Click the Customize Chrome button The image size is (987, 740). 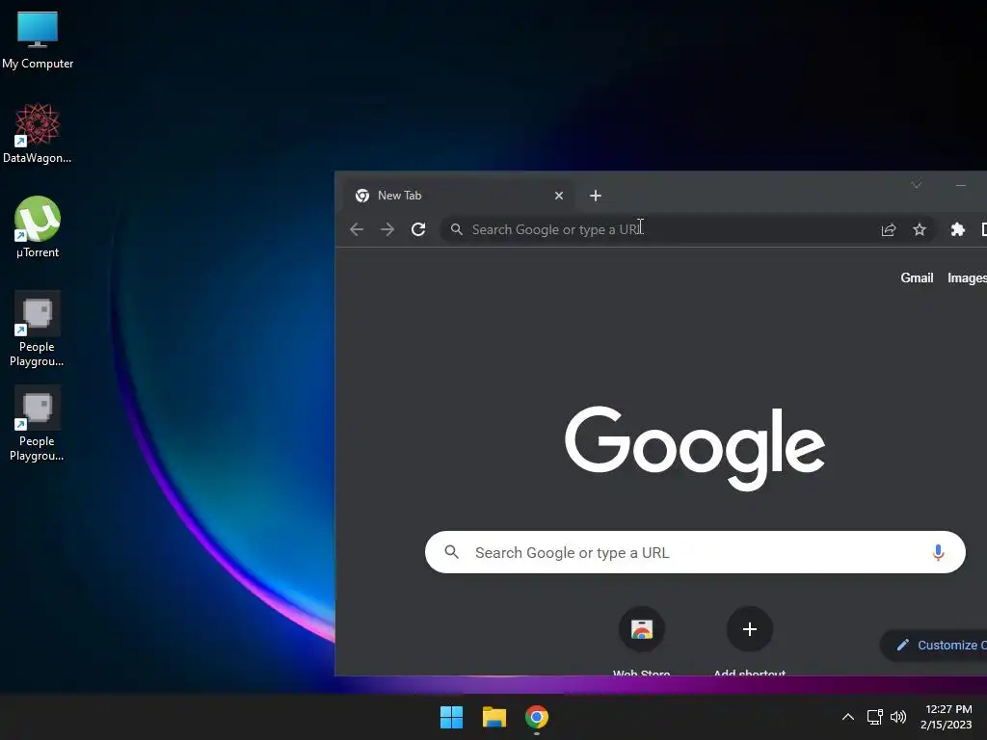(933, 645)
